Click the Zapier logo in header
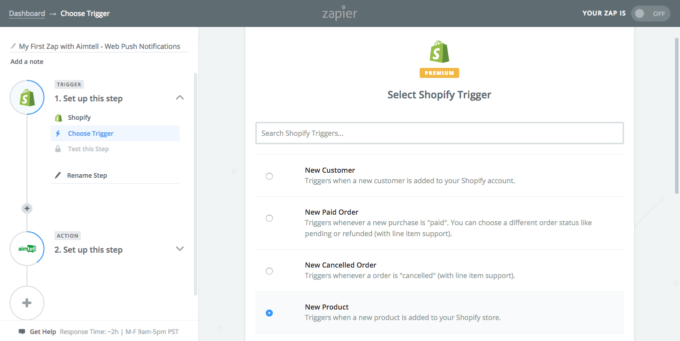Screen dimensions: 680x341 [x=340, y=13]
